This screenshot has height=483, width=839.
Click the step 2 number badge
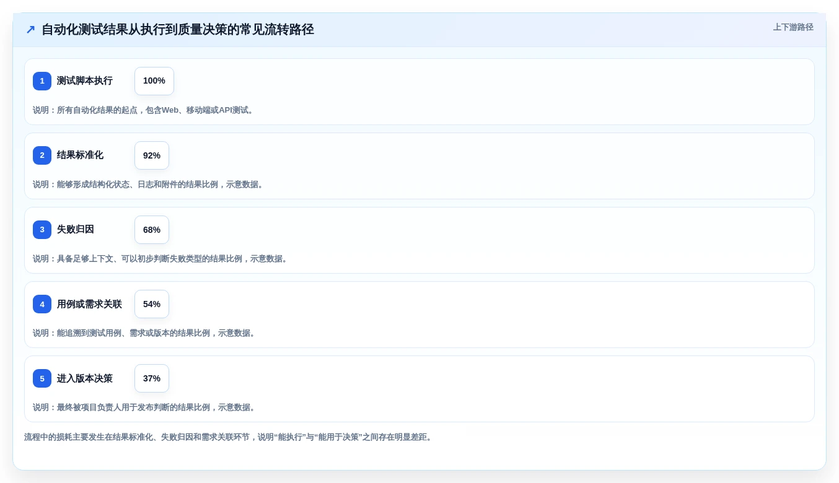pos(42,155)
